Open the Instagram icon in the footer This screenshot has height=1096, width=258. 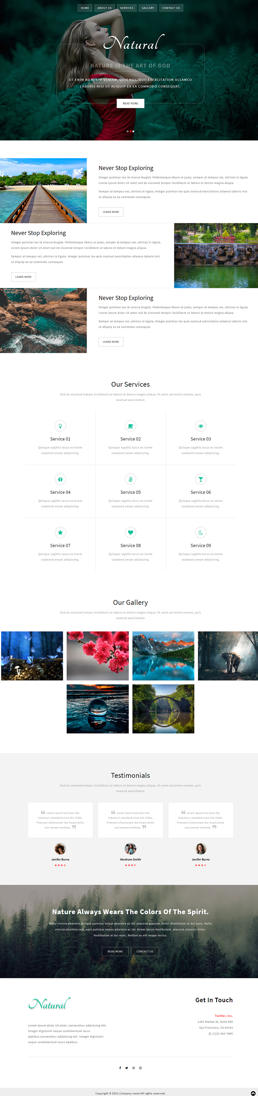(140, 1068)
